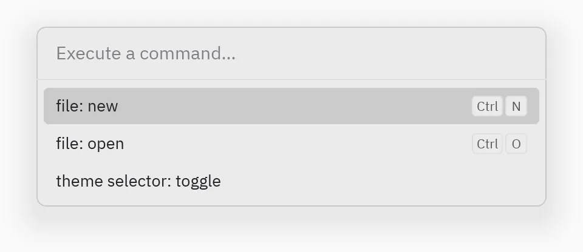
Task: Activate the highlighted "file: new" row
Action: tap(291, 106)
